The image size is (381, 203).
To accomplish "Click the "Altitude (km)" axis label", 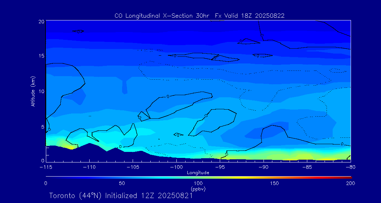I will tap(33, 91).
